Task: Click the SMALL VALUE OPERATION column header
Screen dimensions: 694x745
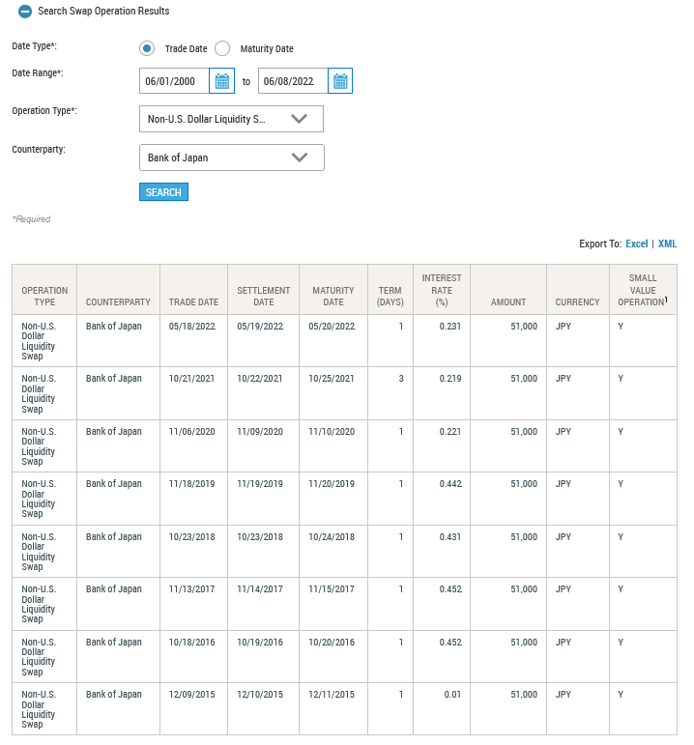Action: [x=643, y=290]
